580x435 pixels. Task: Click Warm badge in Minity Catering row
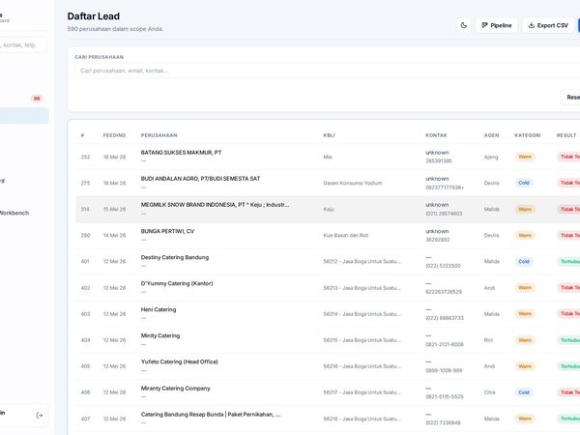[x=525, y=340]
